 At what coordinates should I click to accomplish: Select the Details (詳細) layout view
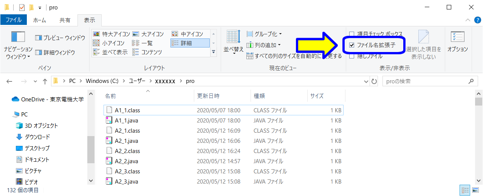point(190,43)
